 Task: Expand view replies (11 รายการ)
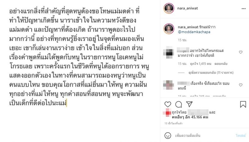[211, 73]
